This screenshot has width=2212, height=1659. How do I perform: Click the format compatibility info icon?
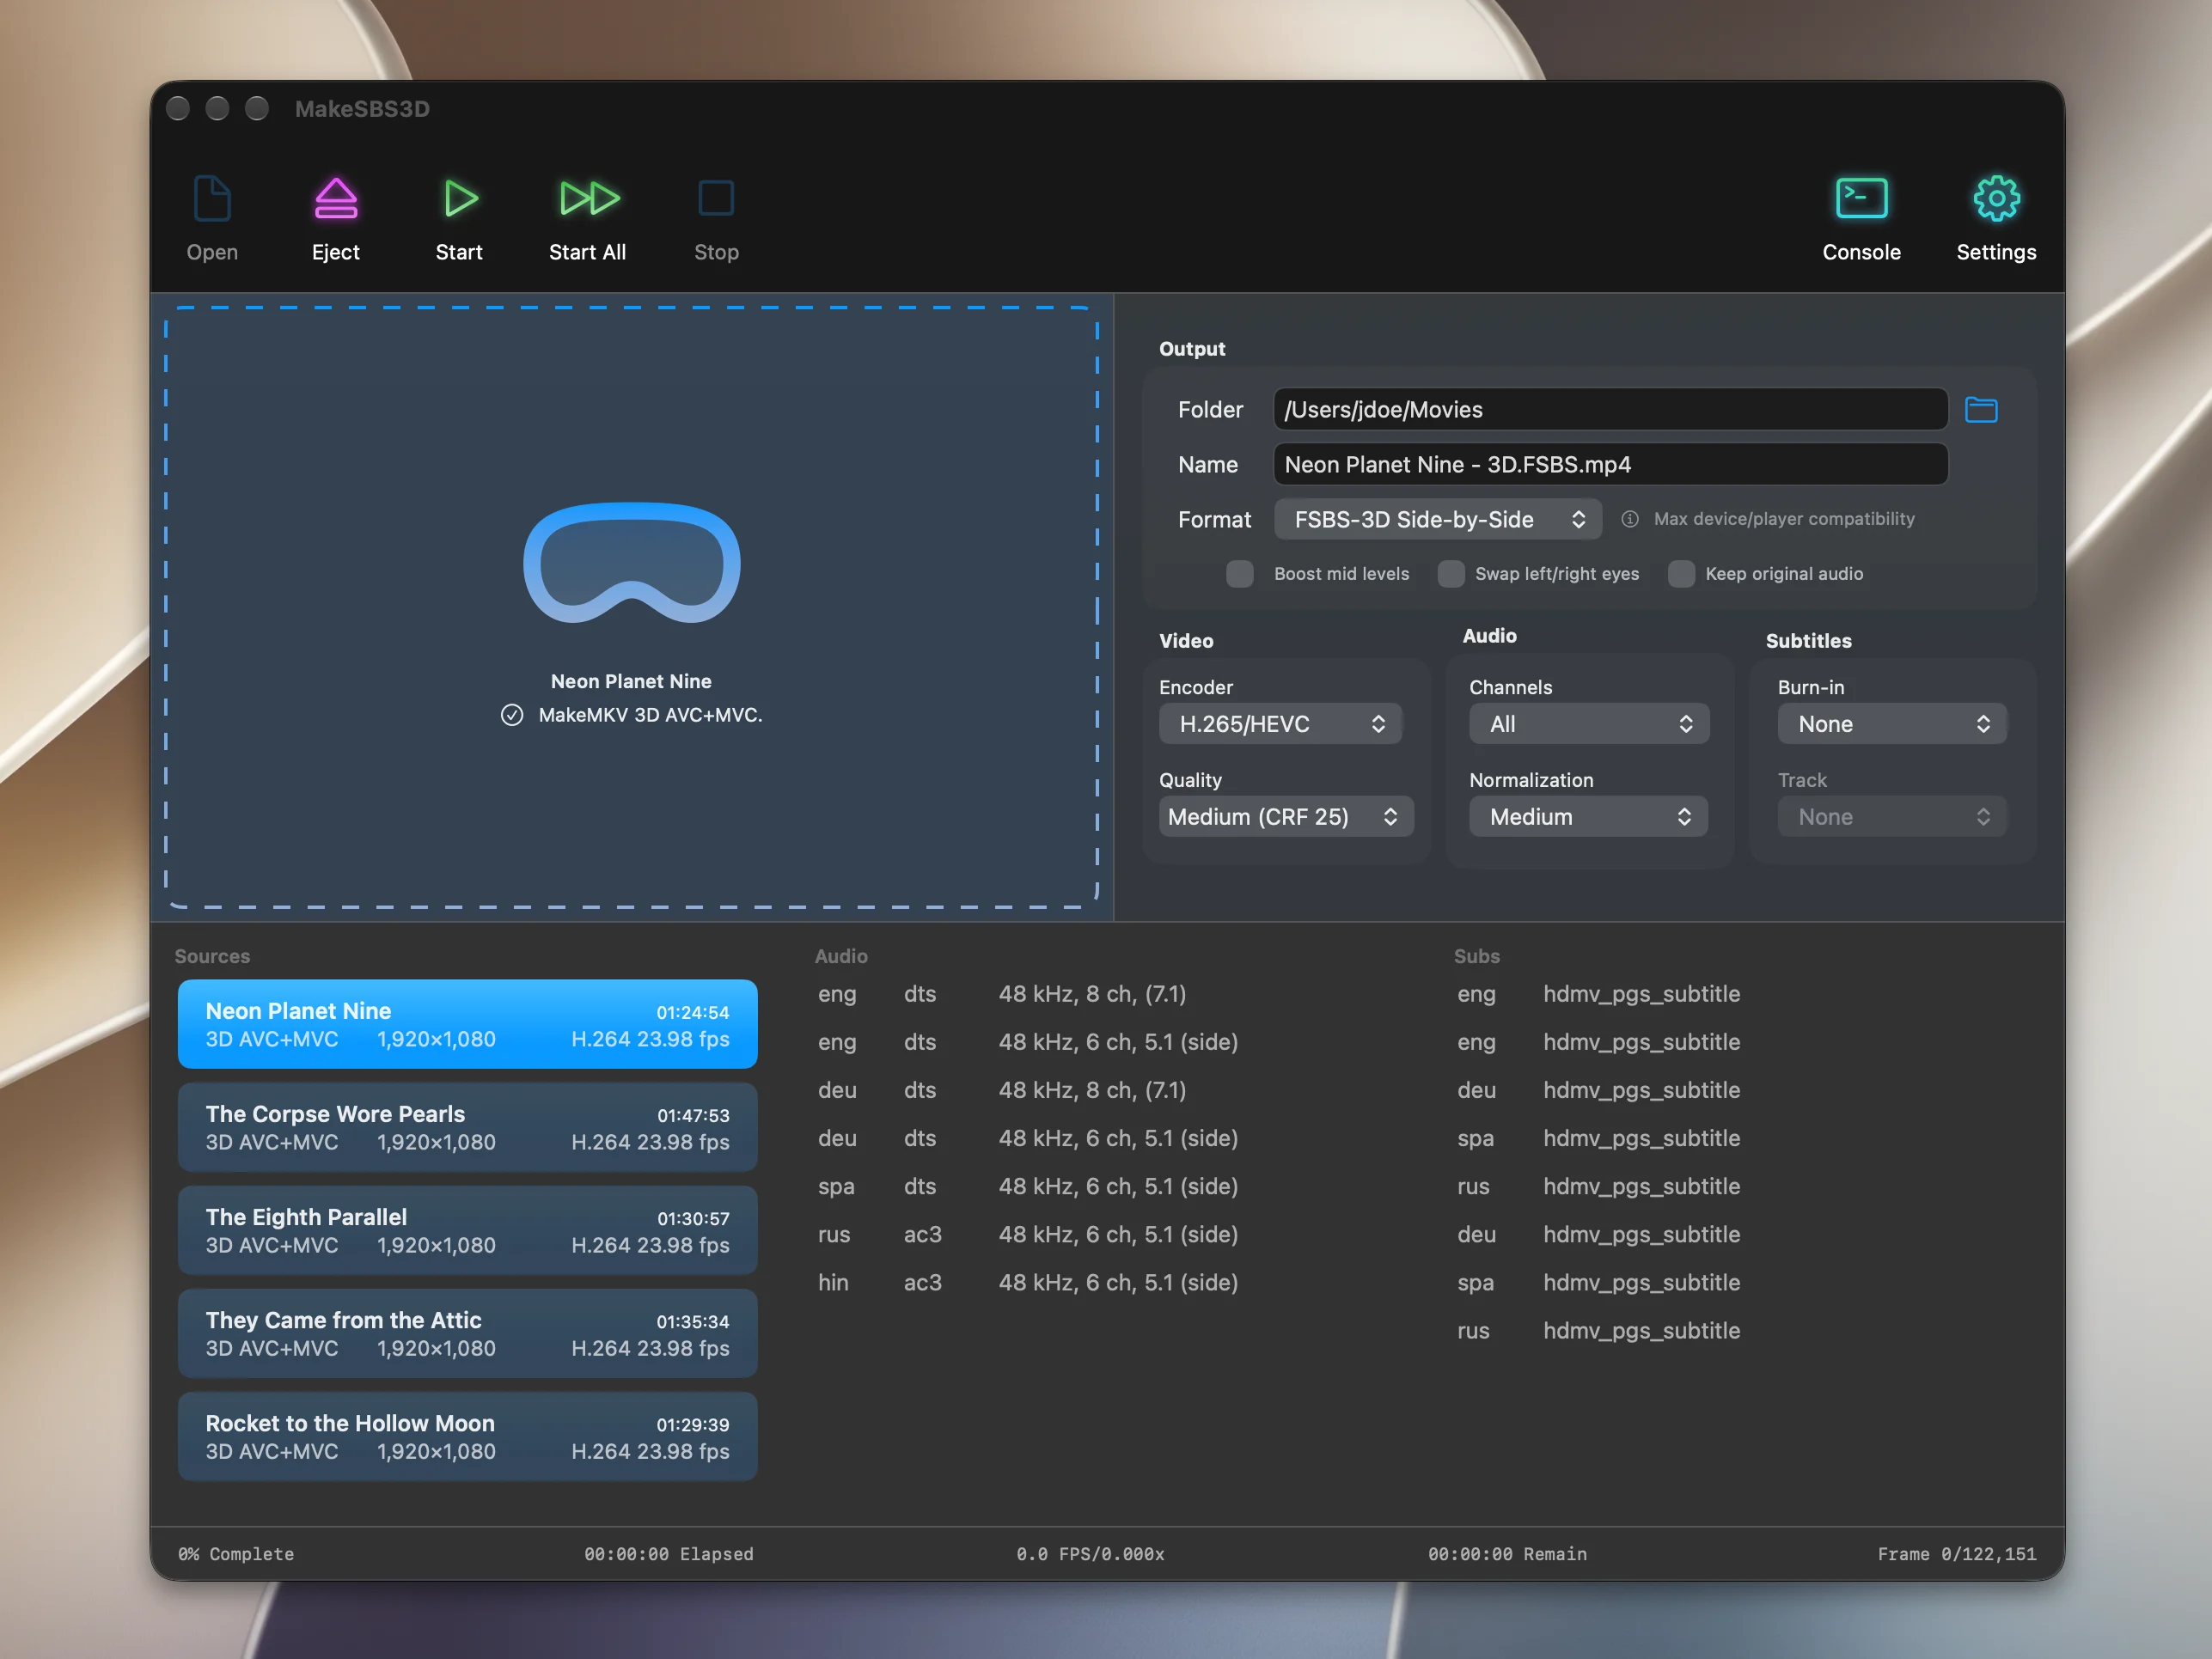[x=1630, y=519]
